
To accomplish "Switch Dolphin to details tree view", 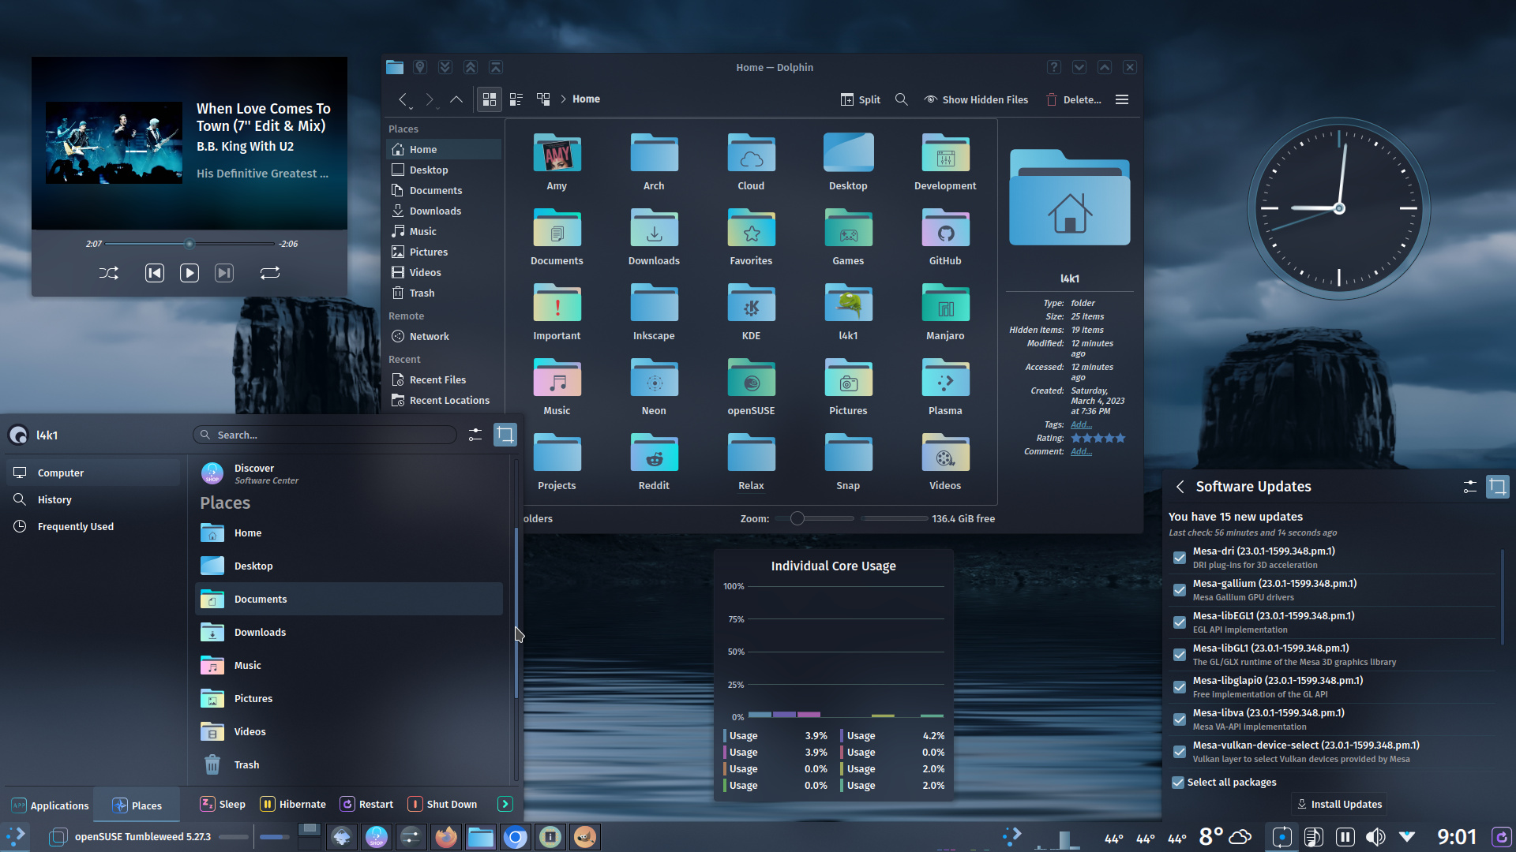I will coord(543,99).
